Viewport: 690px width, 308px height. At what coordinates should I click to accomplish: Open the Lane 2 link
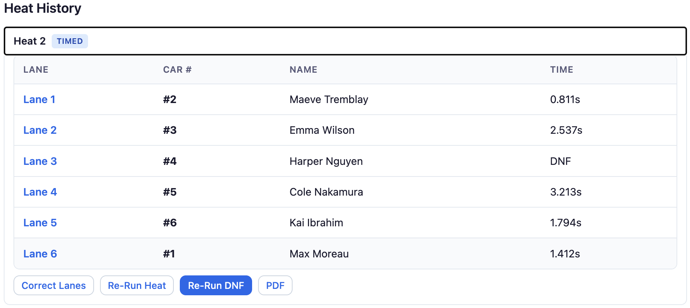pos(40,130)
